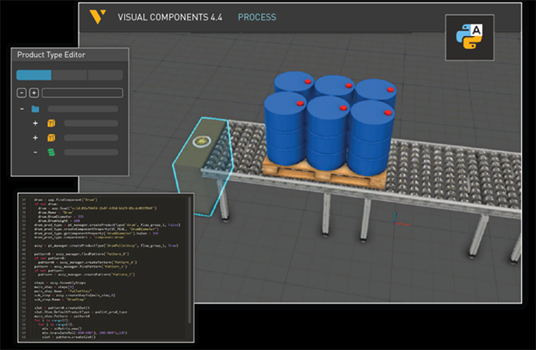
Task: Click inside the Python code editor panel
Action: click(106, 269)
